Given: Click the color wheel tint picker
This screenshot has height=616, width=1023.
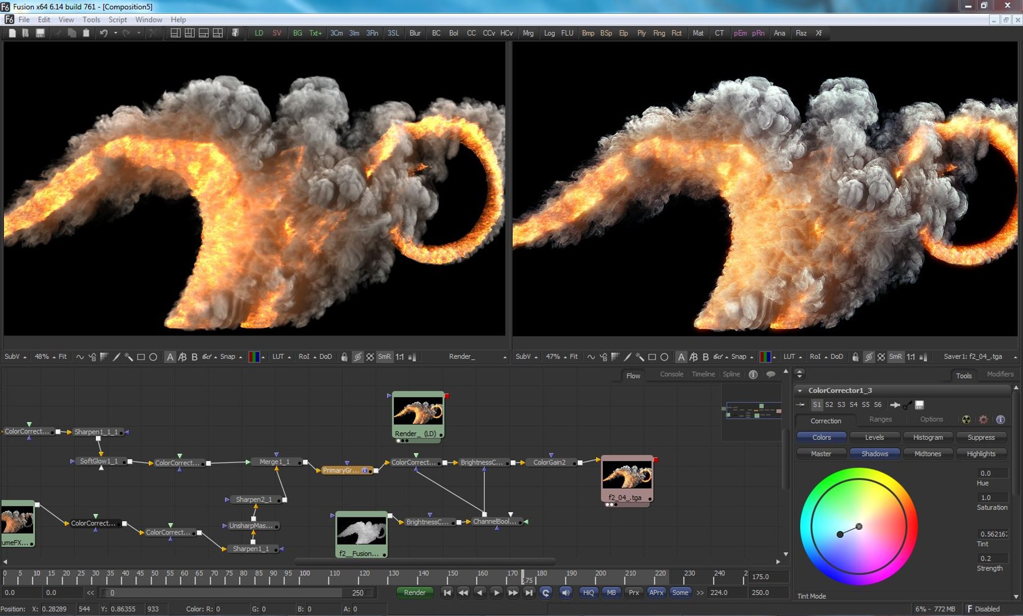Looking at the screenshot, I should point(859,526).
